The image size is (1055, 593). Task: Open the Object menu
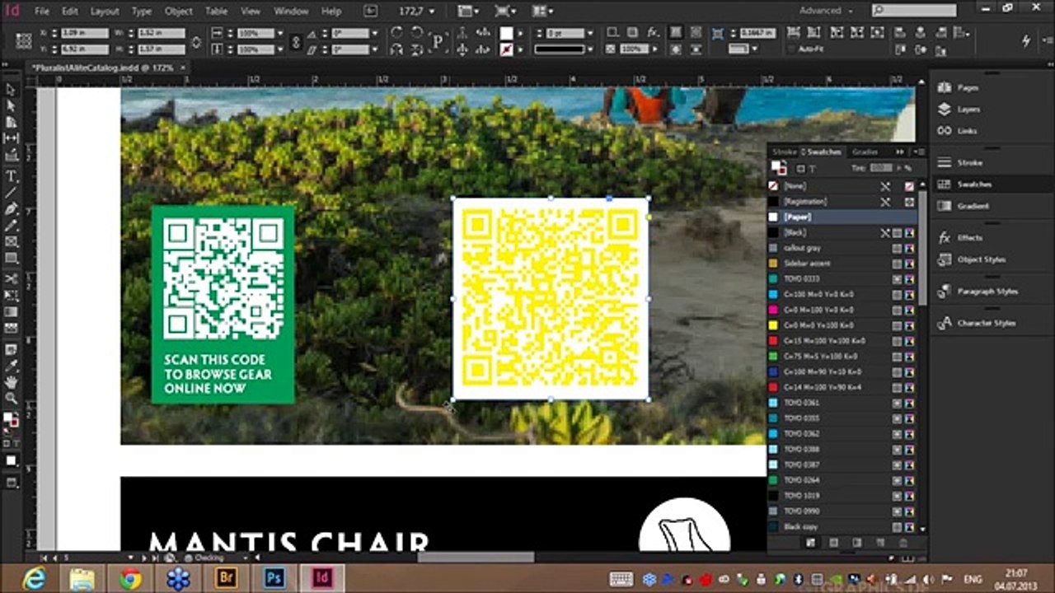click(x=179, y=12)
